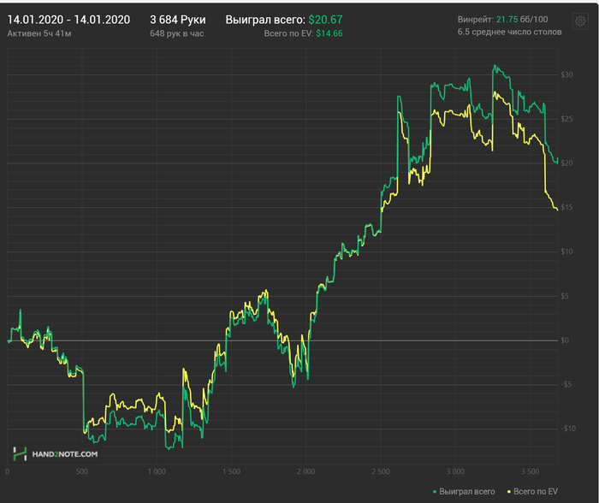Select the $5 y-axis label
Viewport: 599px width, 503px height.
pos(565,296)
